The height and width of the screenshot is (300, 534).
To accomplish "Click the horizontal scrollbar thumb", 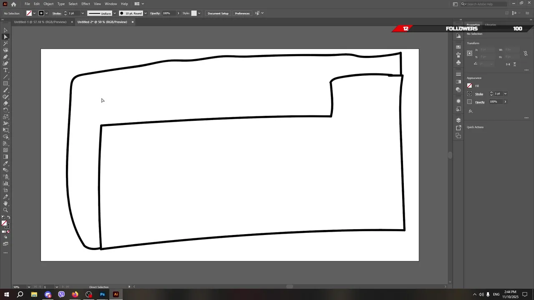I will pos(290,287).
